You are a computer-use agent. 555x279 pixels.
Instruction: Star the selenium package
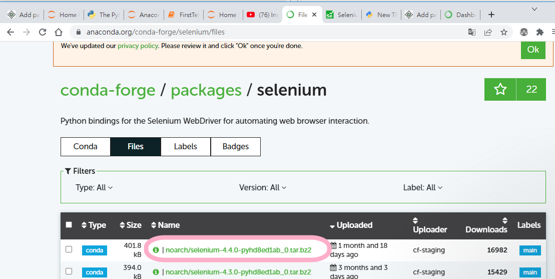point(500,90)
